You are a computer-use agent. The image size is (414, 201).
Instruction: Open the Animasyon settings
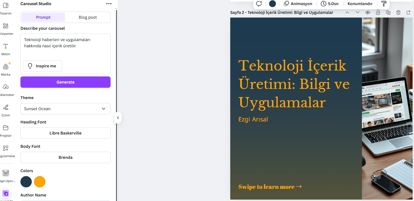click(298, 4)
